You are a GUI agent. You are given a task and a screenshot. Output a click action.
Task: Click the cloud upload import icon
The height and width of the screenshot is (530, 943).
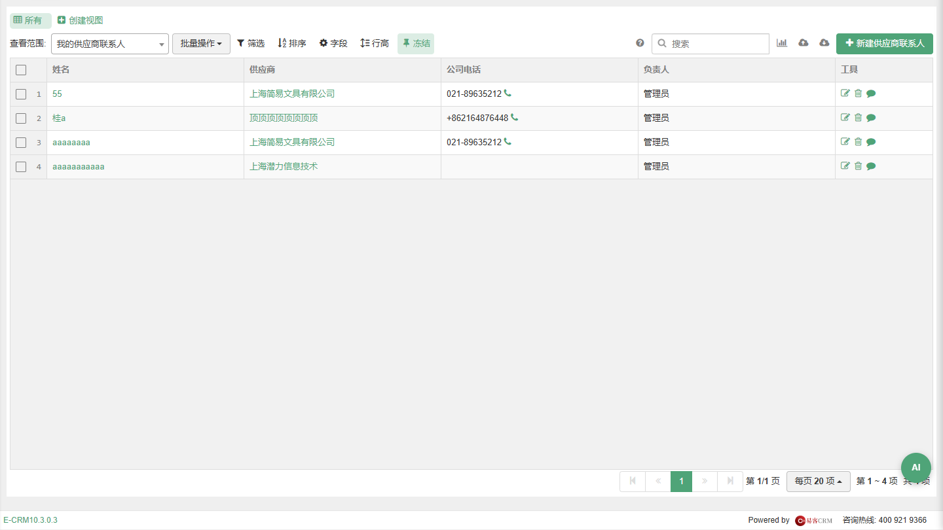pyautogui.click(x=804, y=43)
